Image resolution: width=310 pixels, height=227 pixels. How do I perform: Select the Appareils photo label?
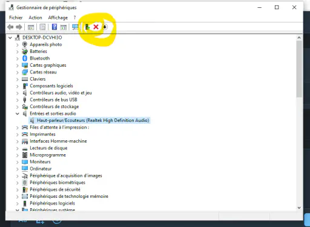click(x=46, y=44)
